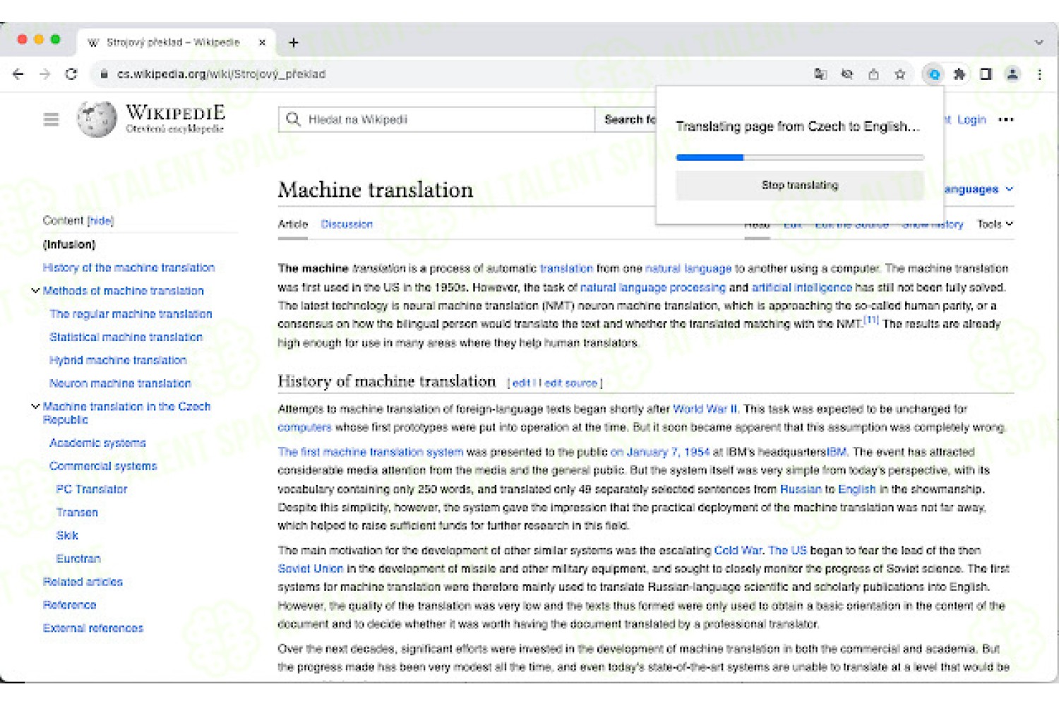This screenshot has width=1059, height=706.
Task: Follow the Cold War link
Action: 738,550
